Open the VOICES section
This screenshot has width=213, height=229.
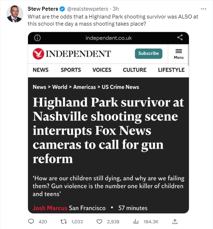[x=102, y=70]
